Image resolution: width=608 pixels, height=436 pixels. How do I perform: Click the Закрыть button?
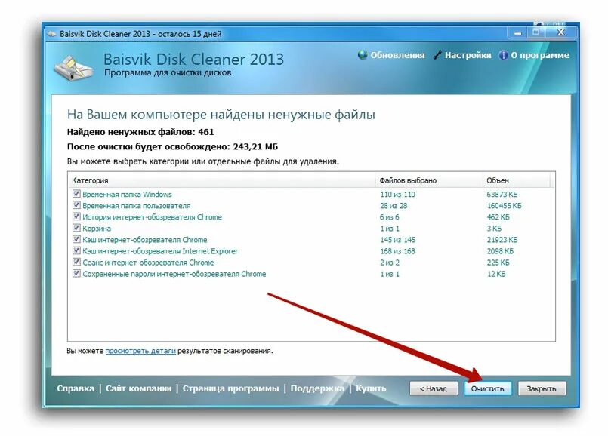pos(542,388)
